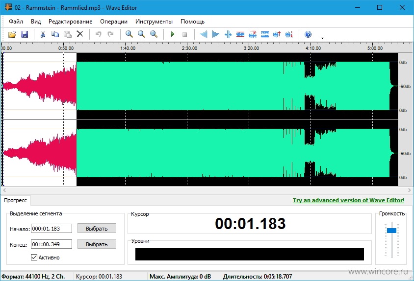This screenshot has width=414, height=281.
Task: Delete the selection with the X icon
Action: tap(80, 34)
